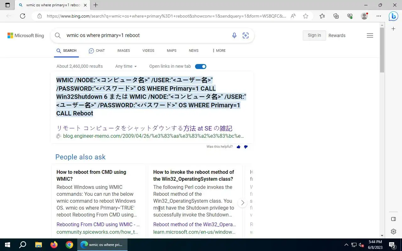Open 'Rebooting From CMD using WMIC' link
Screen dimensions: 402x251
(x=98, y=224)
